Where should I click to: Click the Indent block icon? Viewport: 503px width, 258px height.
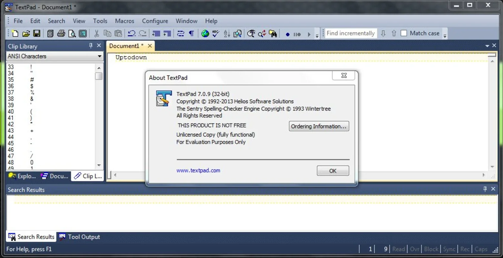[x=167, y=34]
